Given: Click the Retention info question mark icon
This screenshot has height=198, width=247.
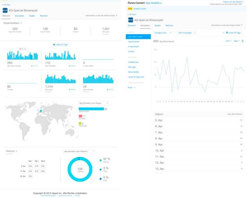Looking at the screenshot, I should 16,151.
